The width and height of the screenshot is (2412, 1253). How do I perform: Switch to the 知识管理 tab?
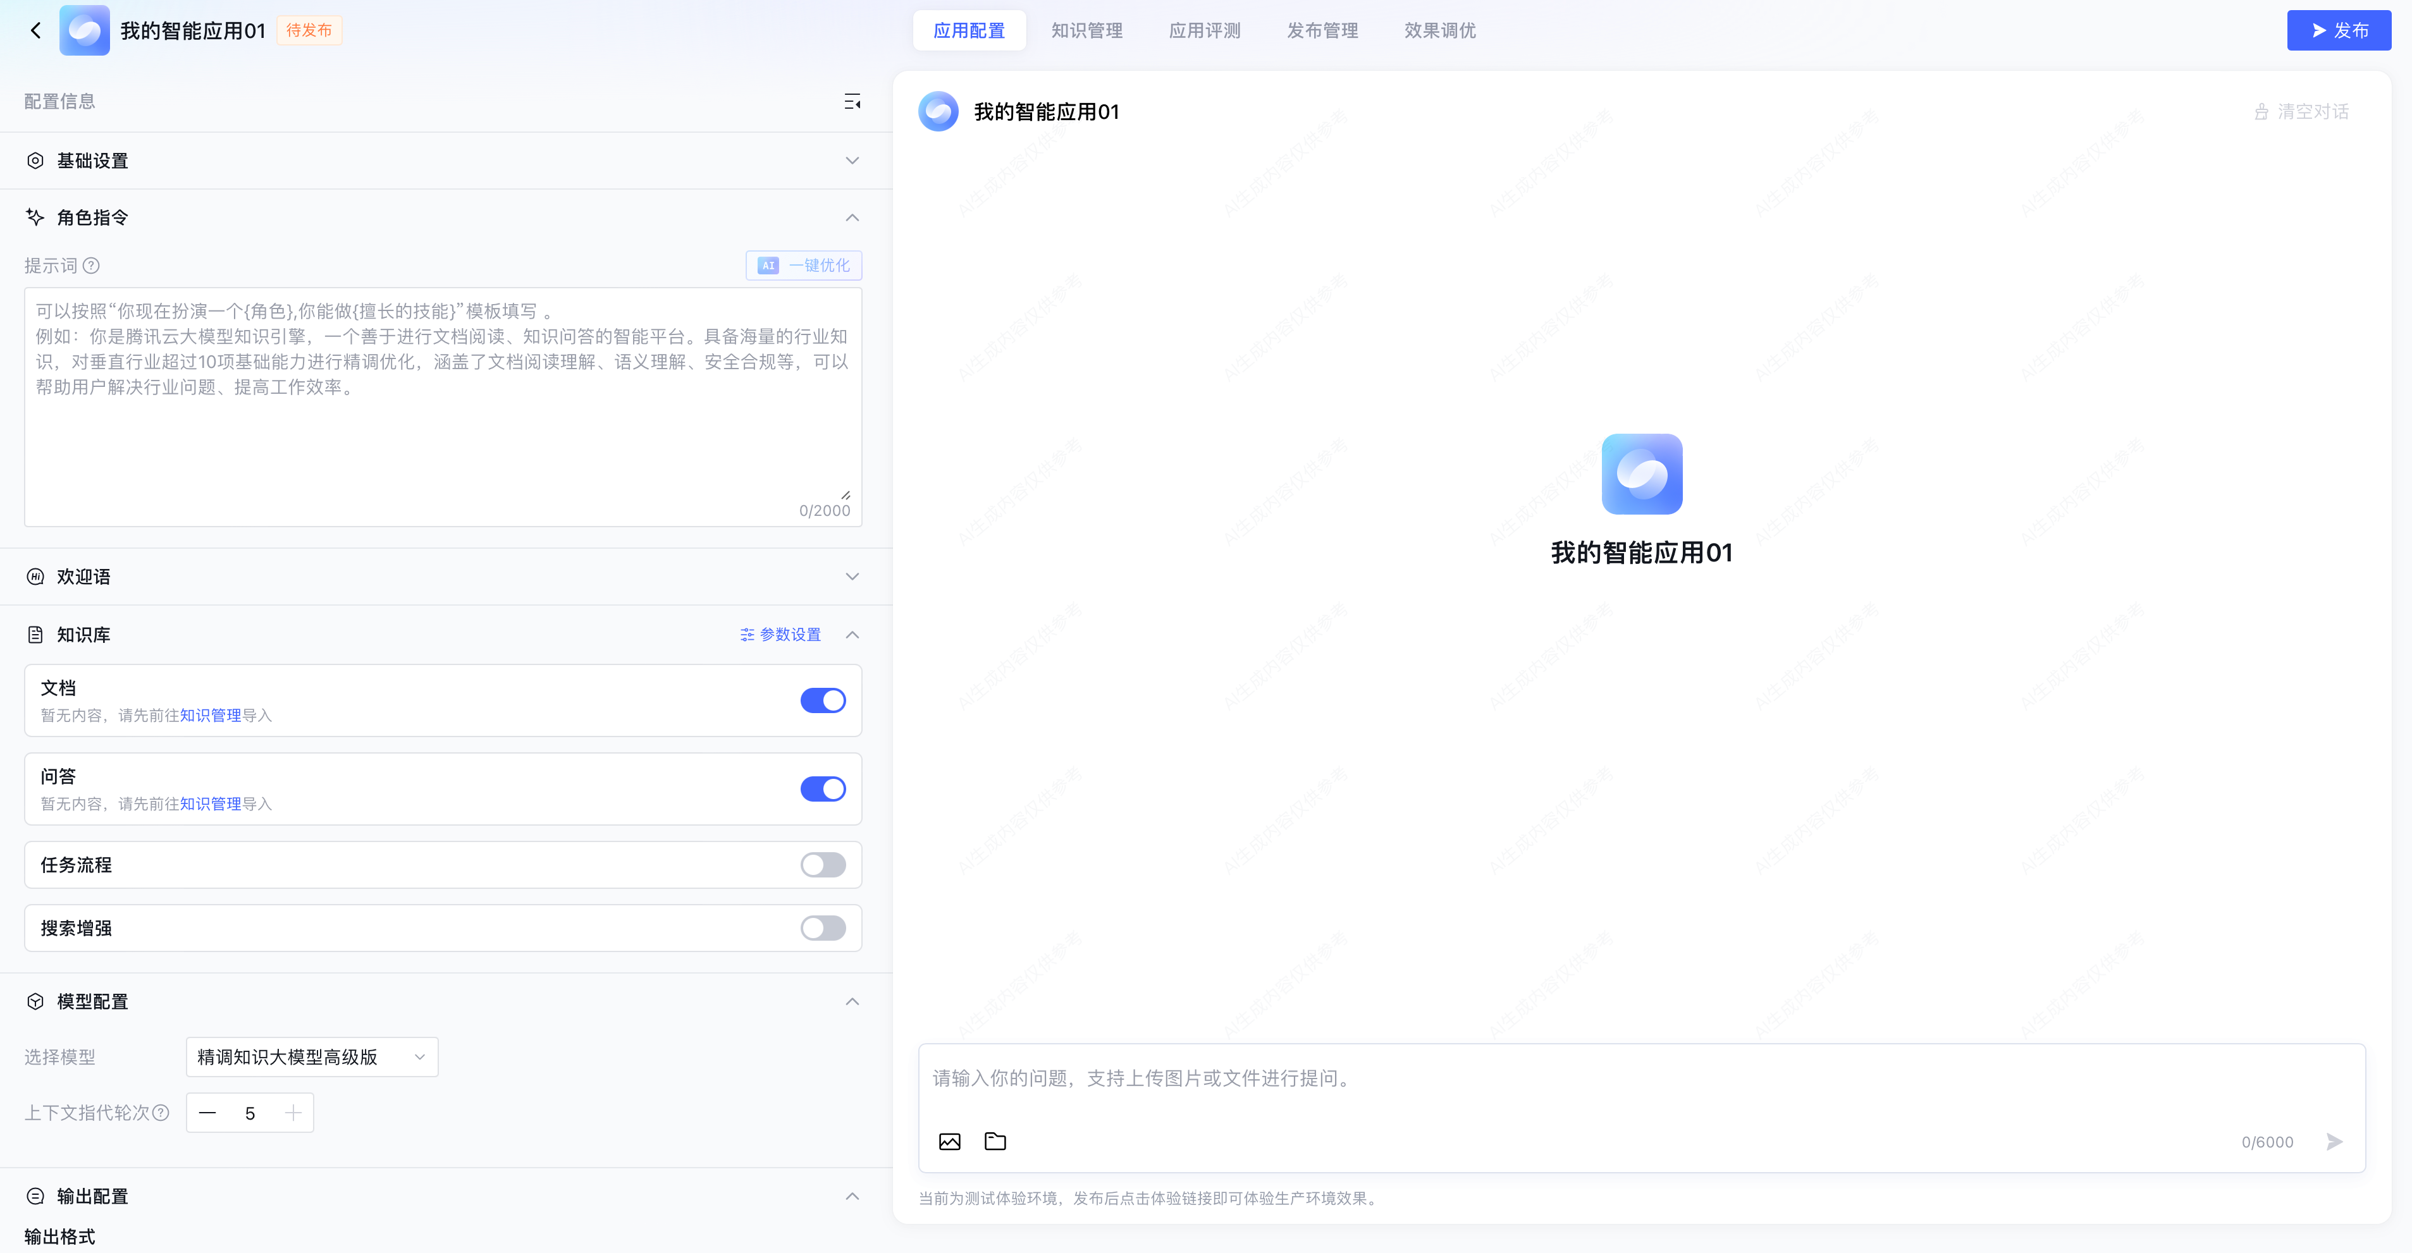point(1086,31)
